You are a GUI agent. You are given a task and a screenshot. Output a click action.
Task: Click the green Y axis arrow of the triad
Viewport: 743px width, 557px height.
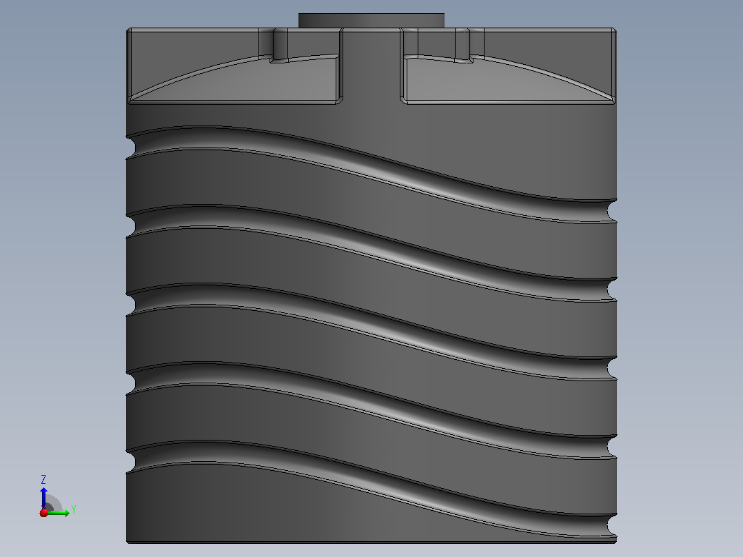point(59,513)
